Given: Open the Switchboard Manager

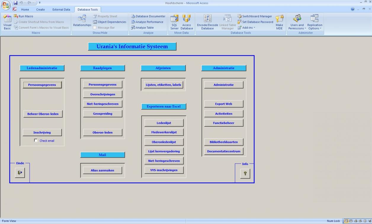Looking at the screenshot, I should (255, 16).
